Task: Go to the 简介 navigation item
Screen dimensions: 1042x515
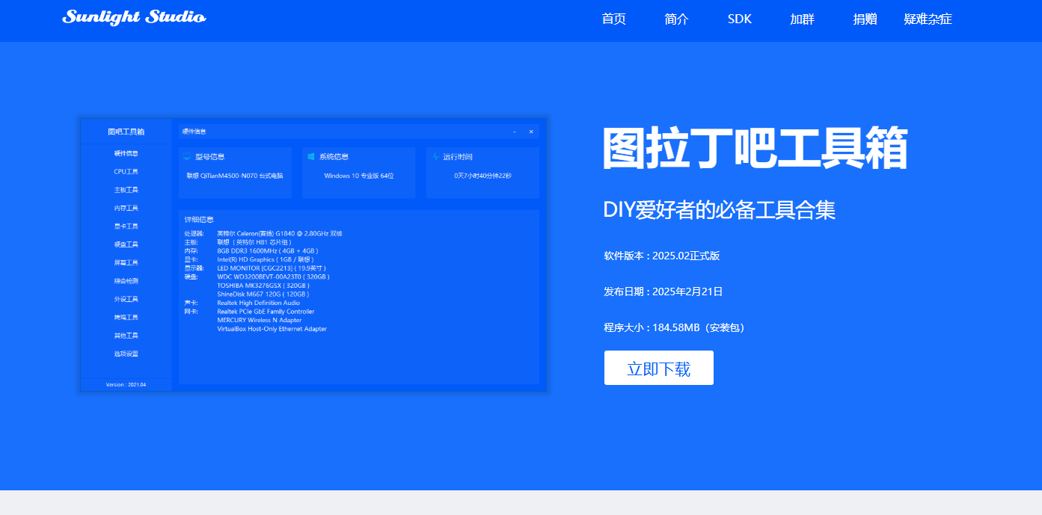Action: [x=676, y=19]
